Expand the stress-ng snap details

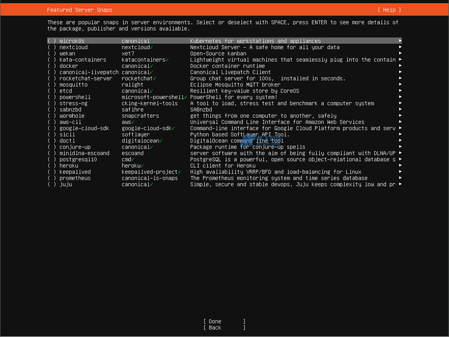point(400,103)
